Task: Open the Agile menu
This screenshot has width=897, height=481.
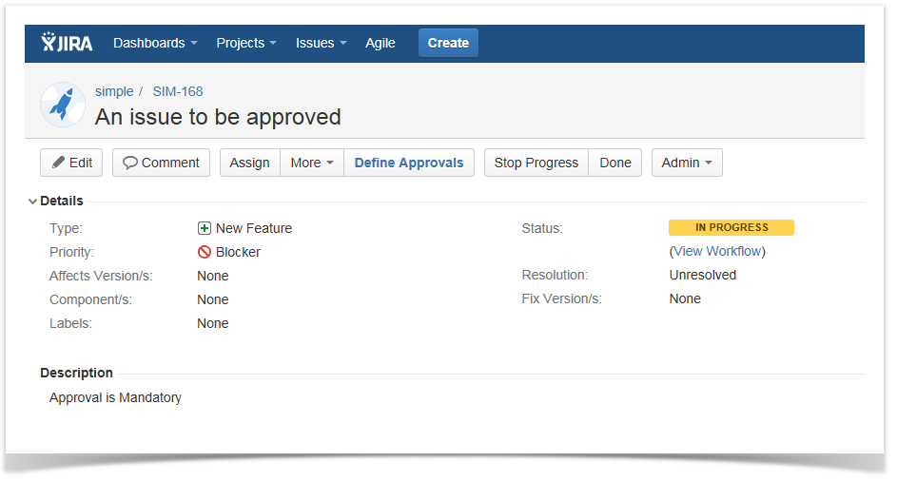Action: [x=380, y=43]
